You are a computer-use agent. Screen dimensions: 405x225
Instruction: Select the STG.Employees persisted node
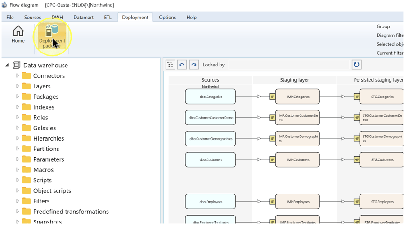pos(382,202)
